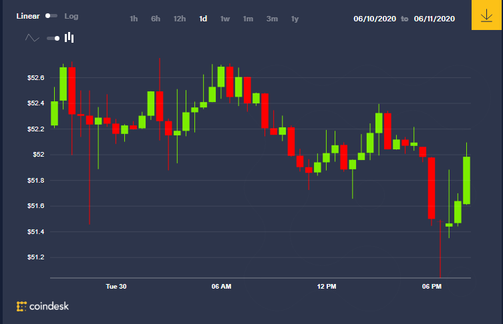Switch to the 3m time range

point(272,19)
